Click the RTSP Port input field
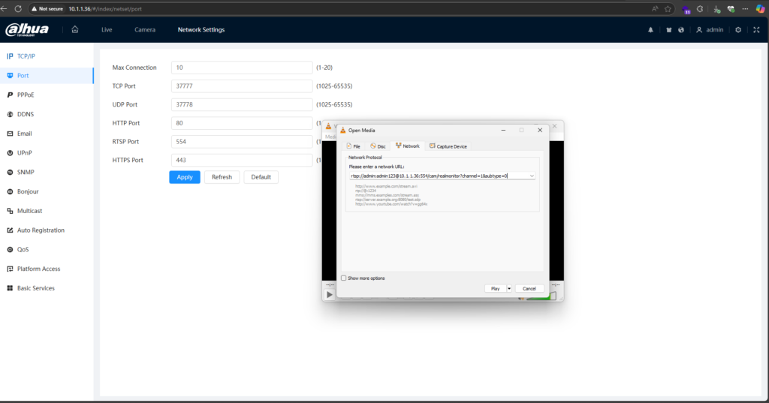Screen dimensions: 769x403 242,142
